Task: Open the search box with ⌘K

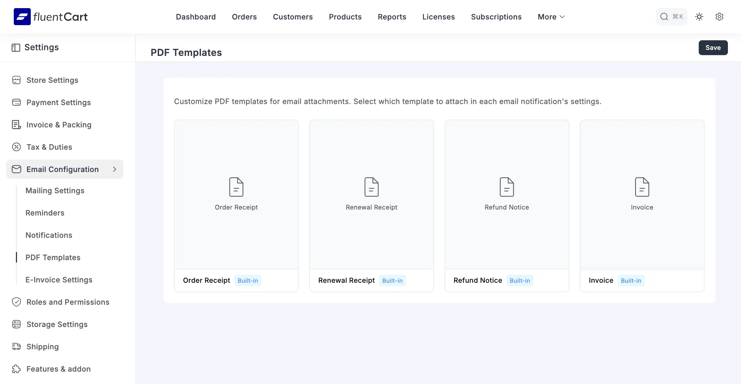Action: [x=671, y=17]
